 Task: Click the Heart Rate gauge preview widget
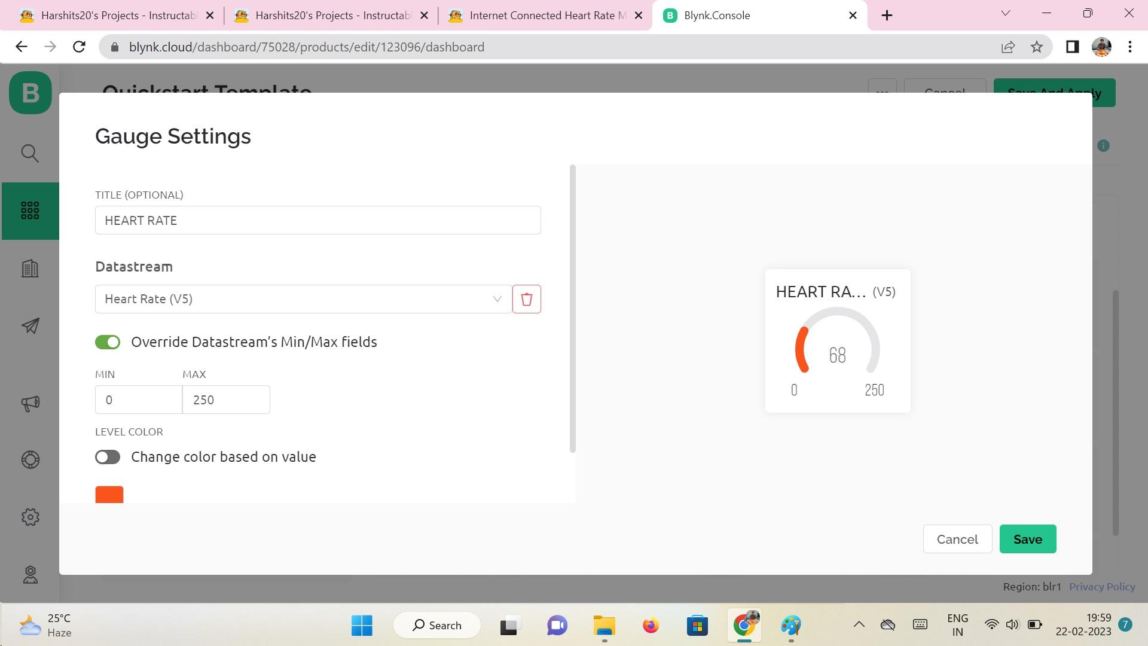pyautogui.click(x=838, y=341)
